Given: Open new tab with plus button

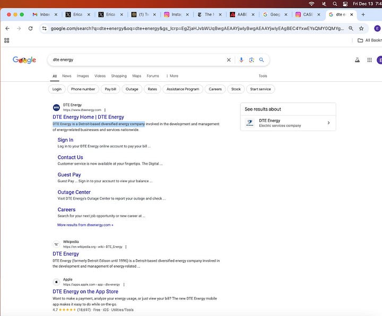Looking at the screenshot, I should [363, 15].
